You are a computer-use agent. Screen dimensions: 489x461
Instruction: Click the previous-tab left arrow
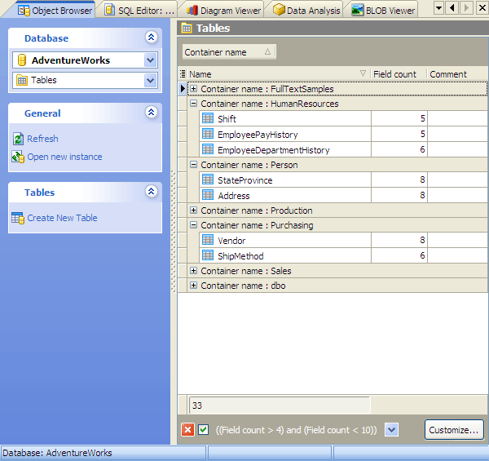452,8
